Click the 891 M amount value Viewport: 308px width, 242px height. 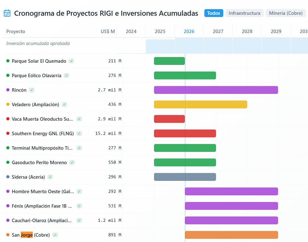click(115, 235)
